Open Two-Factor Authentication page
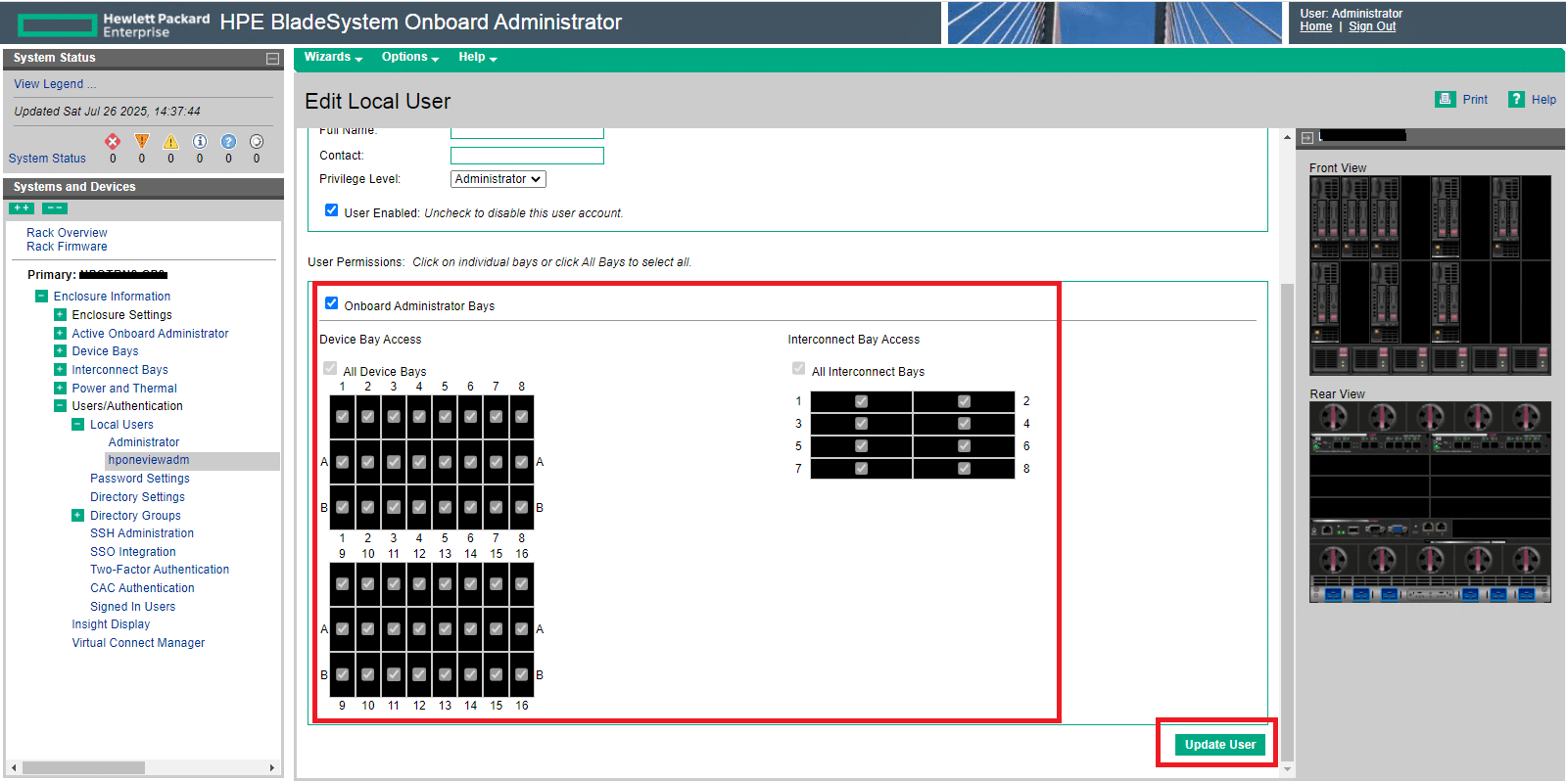Screen dimensions: 1566x782 [x=160, y=570]
